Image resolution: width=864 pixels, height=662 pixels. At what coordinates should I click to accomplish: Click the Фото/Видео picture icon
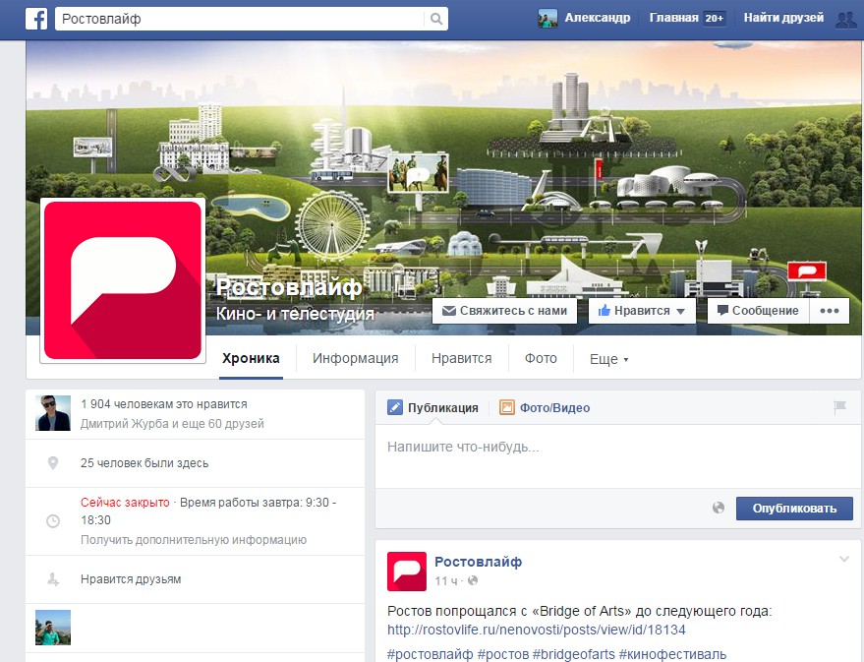[506, 407]
